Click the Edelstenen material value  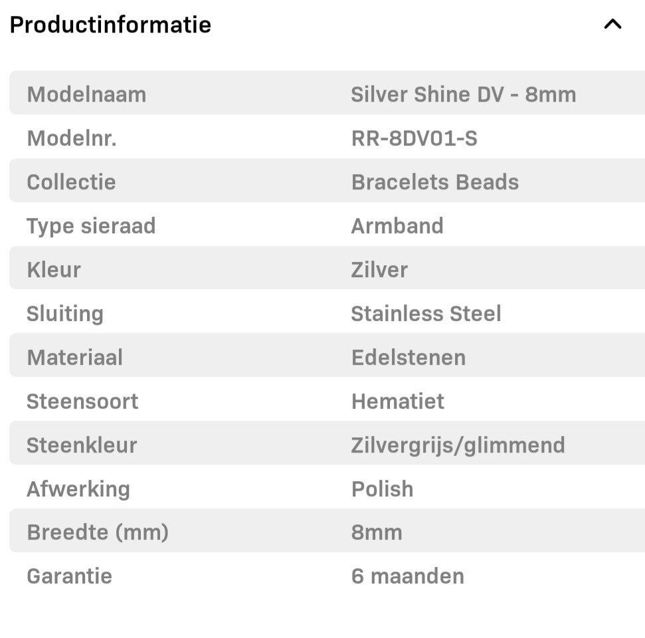click(x=408, y=358)
